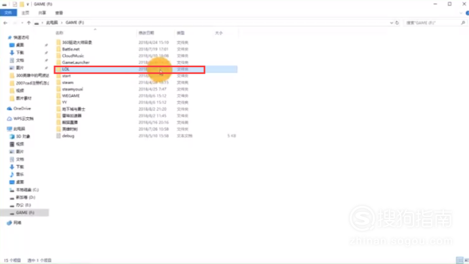The height and width of the screenshot is (264, 469).
Task: Select the steam folder
Action: click(68, 83)
